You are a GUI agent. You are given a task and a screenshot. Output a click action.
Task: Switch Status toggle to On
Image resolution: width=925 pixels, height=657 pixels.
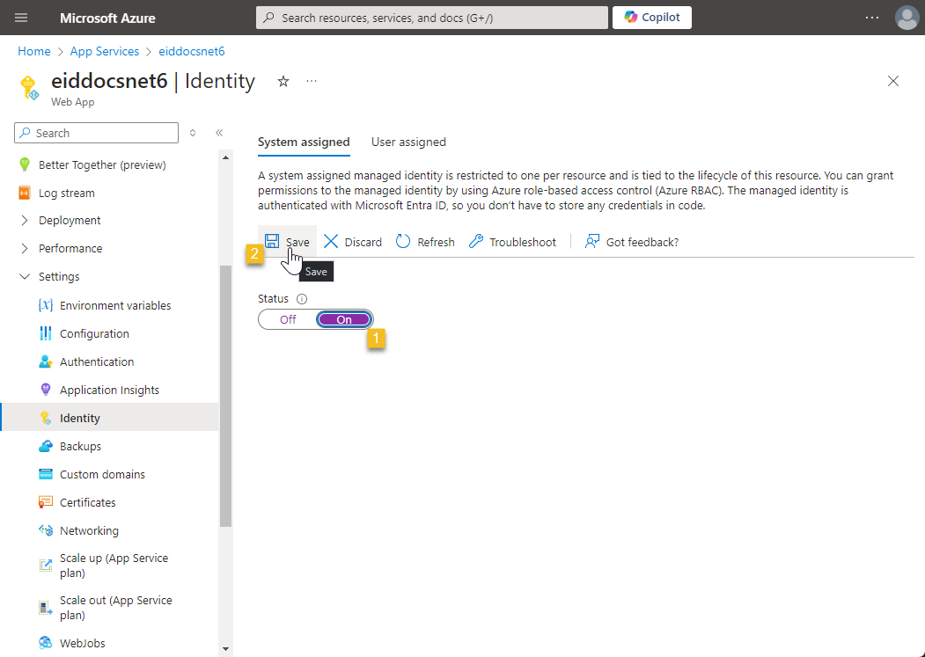[344, 319]
